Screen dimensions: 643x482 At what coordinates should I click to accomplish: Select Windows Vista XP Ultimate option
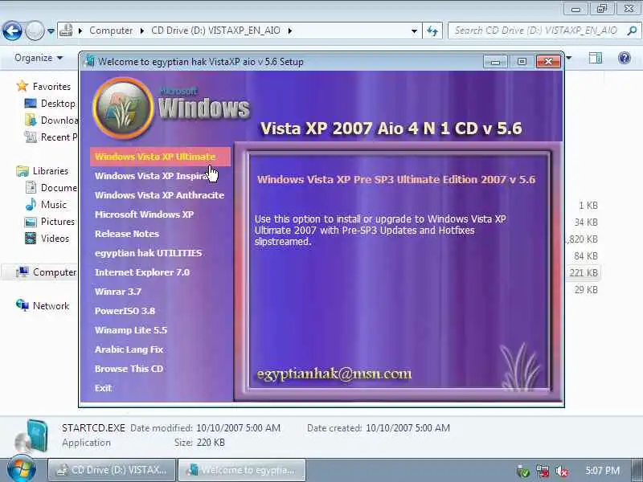pyautogui.click(x=160, y=157)
